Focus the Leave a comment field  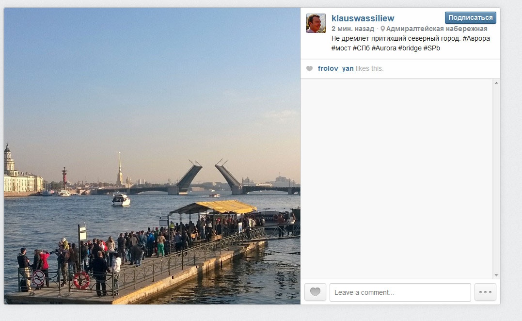(x=400, y=292)
